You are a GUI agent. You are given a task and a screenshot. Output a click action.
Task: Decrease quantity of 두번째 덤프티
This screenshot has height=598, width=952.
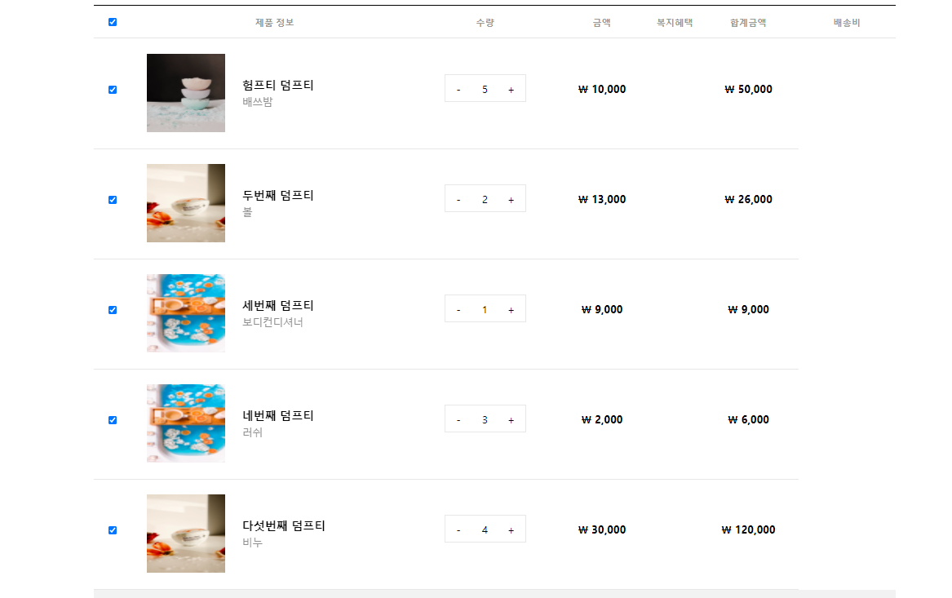458,199
